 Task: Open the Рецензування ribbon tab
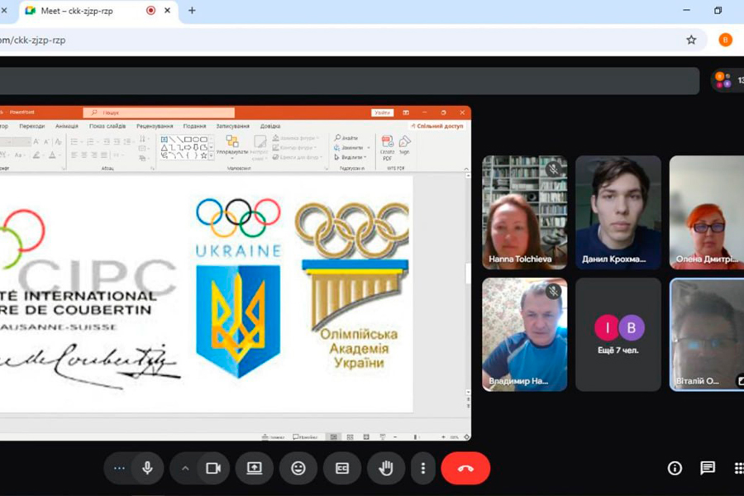pos(155,126)
